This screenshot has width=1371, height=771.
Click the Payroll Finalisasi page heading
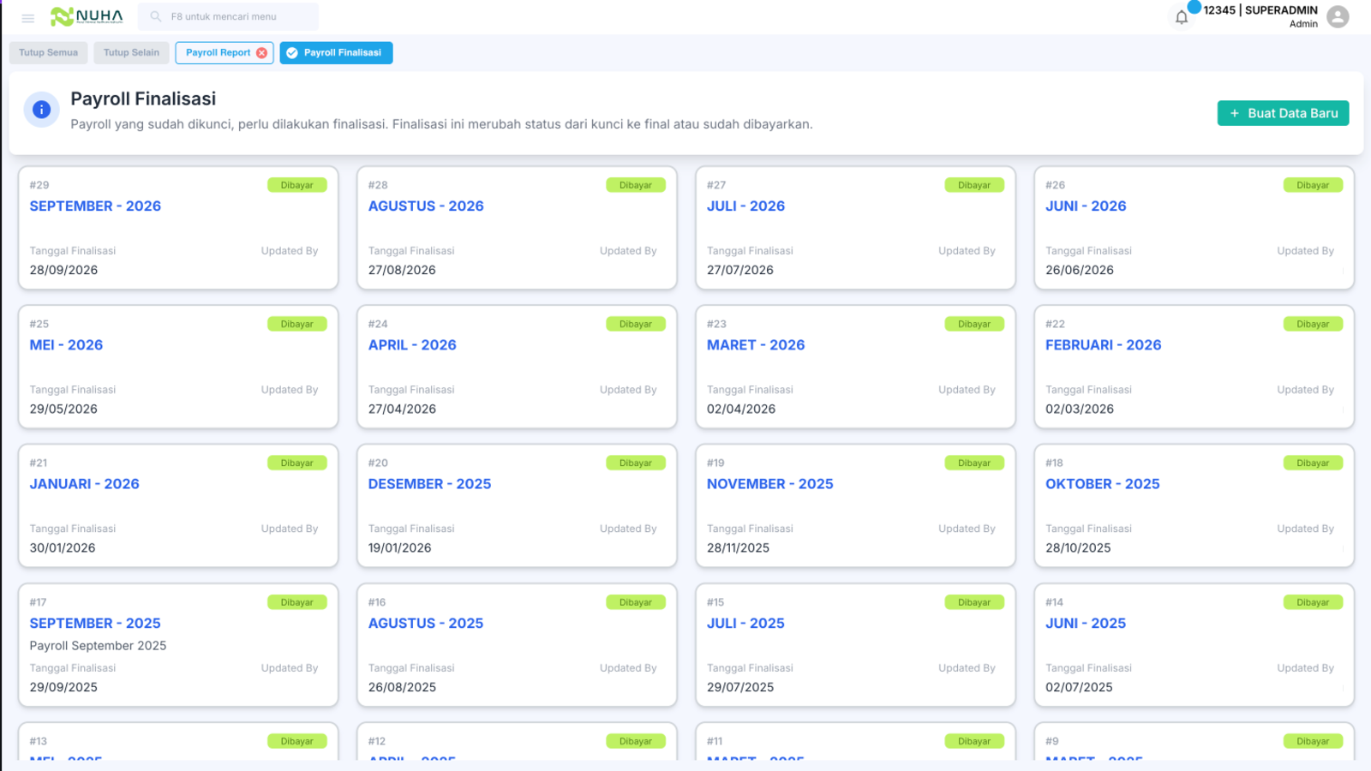143,99
